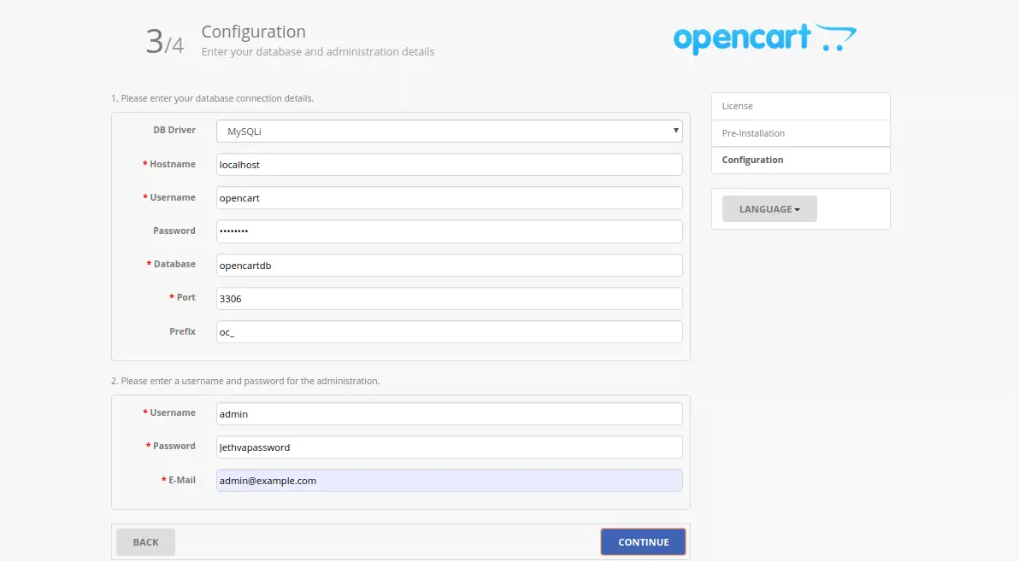Viewport: 1019px width, 561px height.
Task: Focus the Hostname field containing localhost
Action: click(x=449, y=164)
